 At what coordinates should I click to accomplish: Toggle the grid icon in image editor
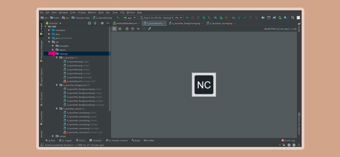coord(120,29)
